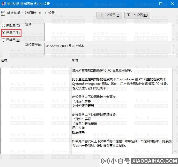Screen dimensions: 178x167
Task: Click the help line '此设置从以下位置删除控制面板:'
Action: pos(94,97)
